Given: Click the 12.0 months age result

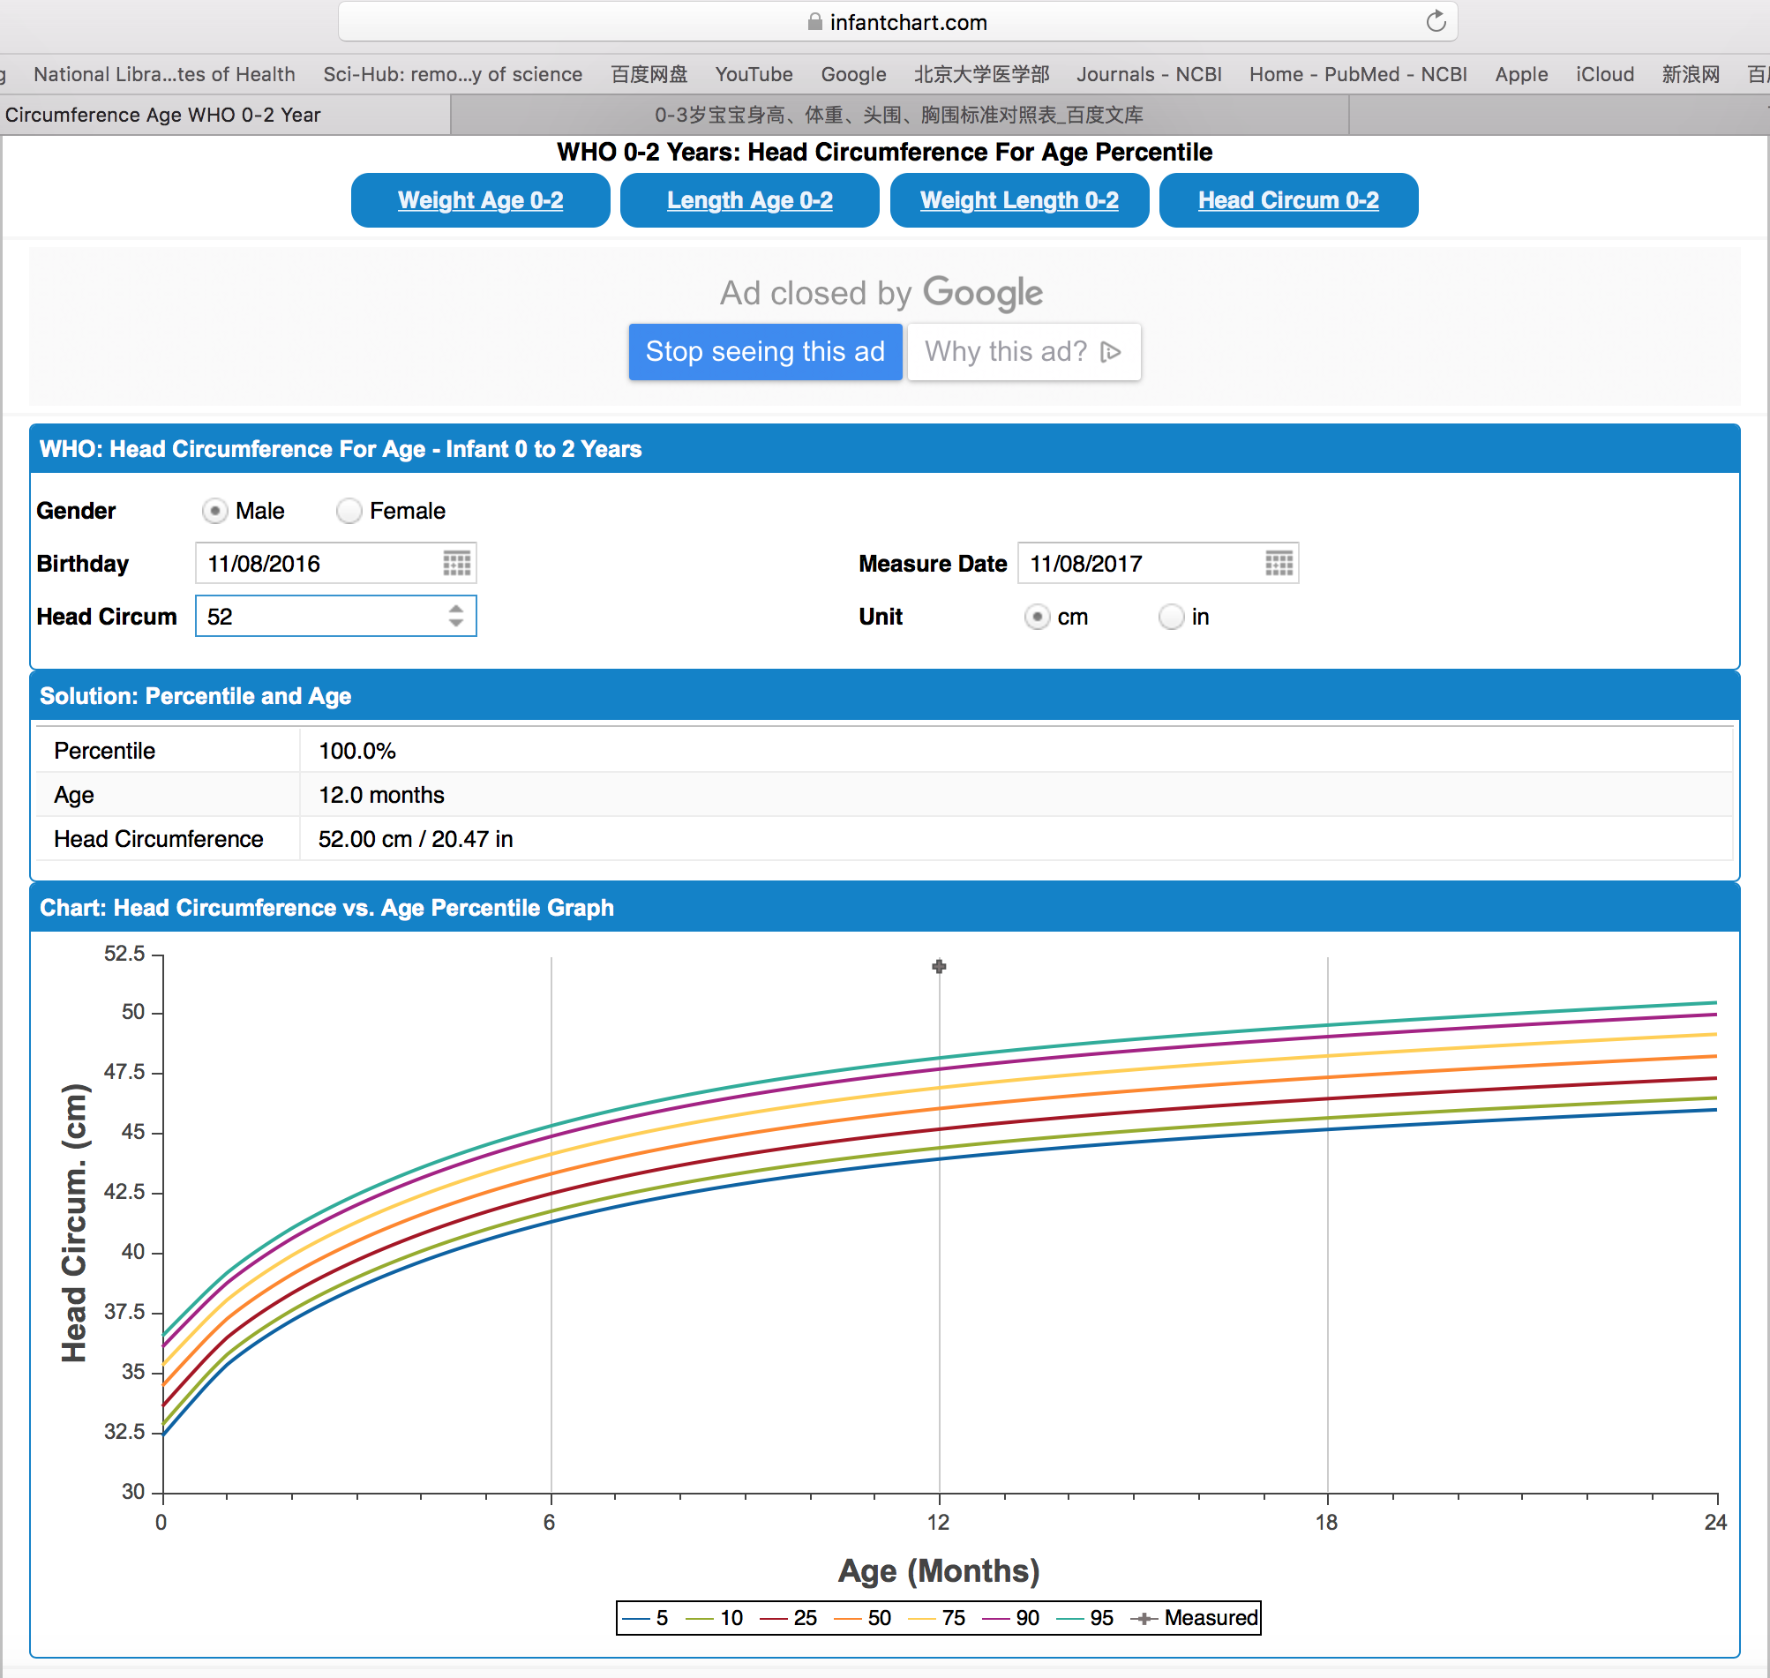Looking at the screenshot, I should pyautogui.click(x=381, y=794).
